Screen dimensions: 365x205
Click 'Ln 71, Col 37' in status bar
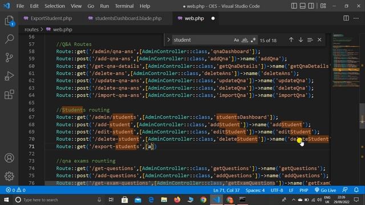(x=226, y=190)
